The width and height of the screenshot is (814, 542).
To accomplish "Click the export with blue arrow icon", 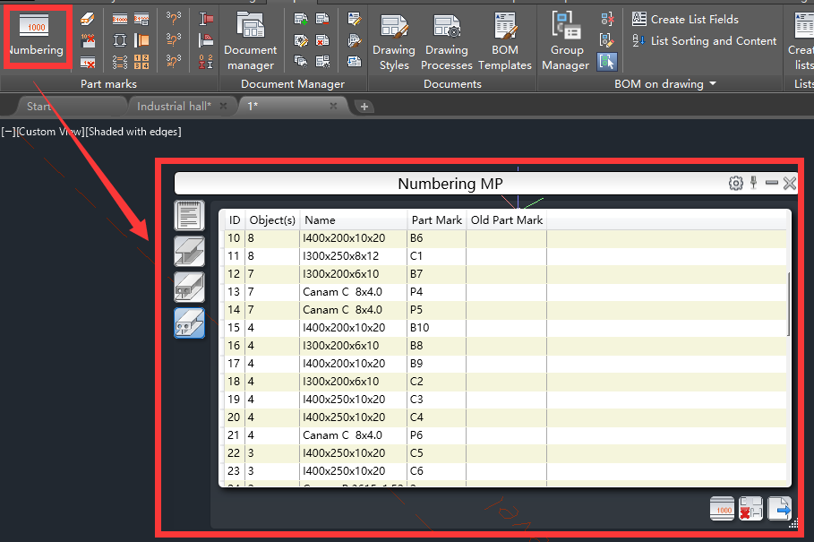I will [x=780, y=509].
